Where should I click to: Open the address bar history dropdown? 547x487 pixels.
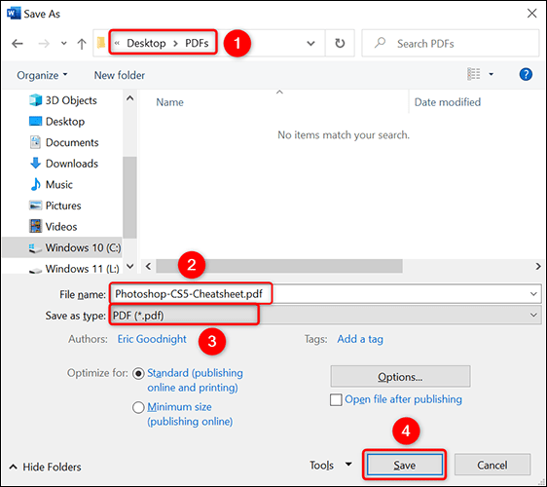[310, 44]
